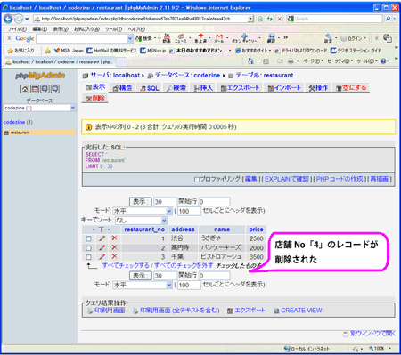Open the エクスポート tab
The height and width of the screenshot is (355, 401).
pos(240,88)
